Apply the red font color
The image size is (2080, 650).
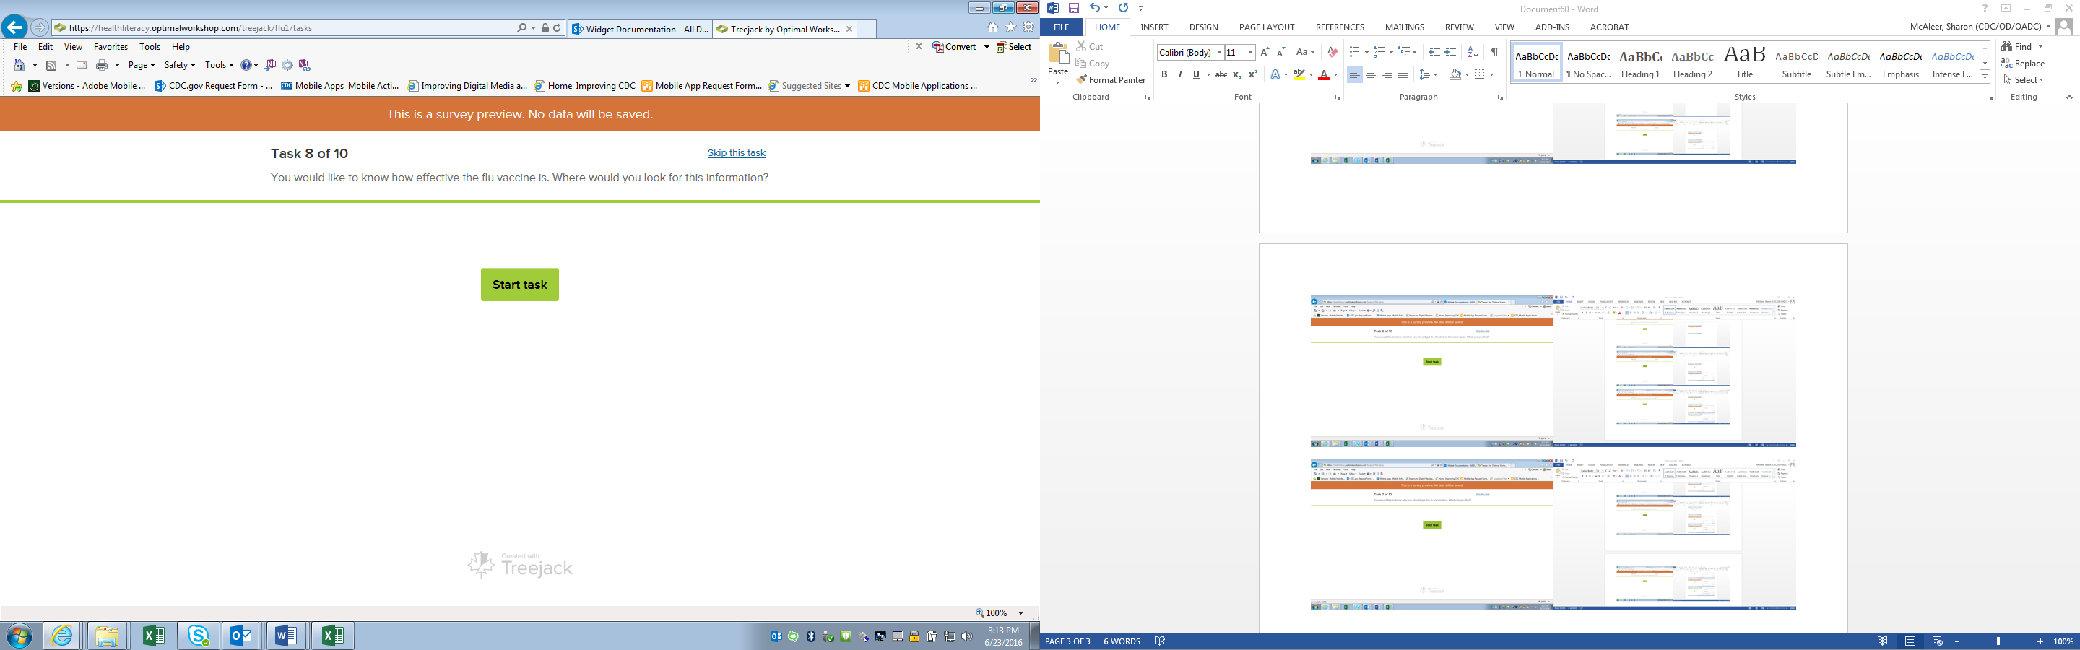coord(1325,75)
